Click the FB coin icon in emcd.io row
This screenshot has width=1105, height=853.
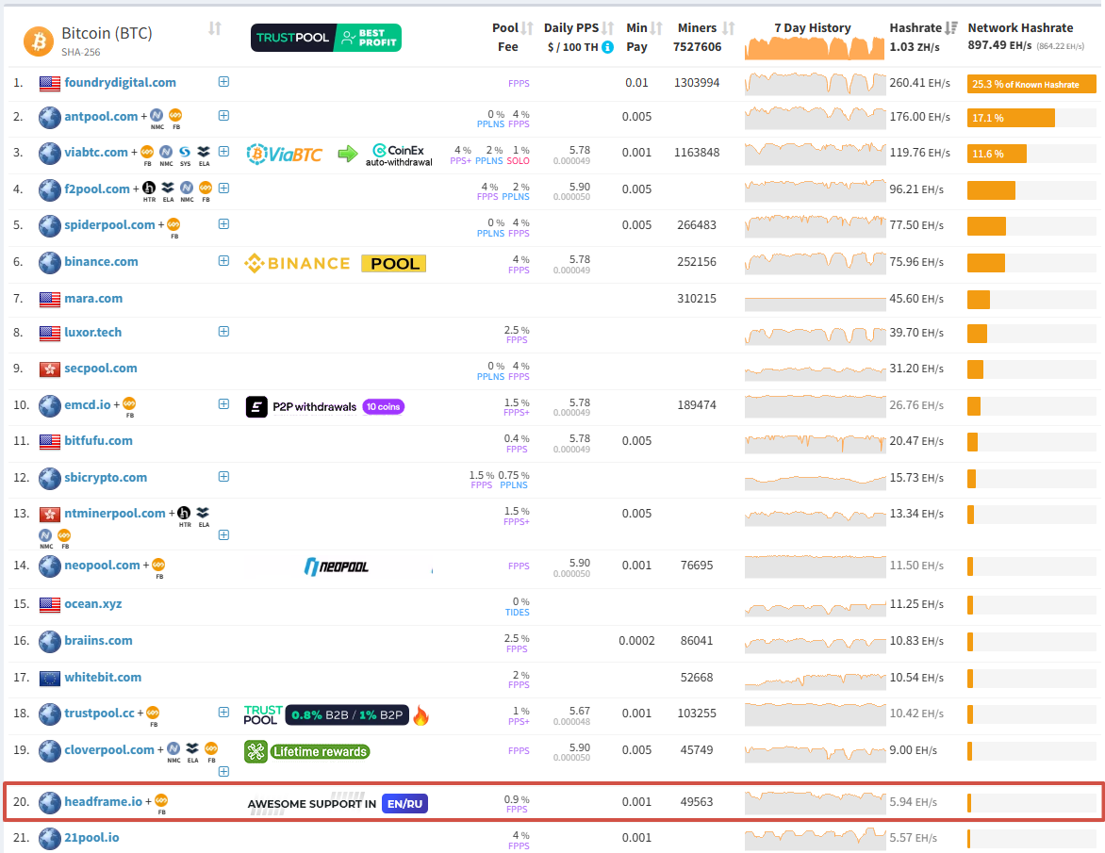point(129,404)
